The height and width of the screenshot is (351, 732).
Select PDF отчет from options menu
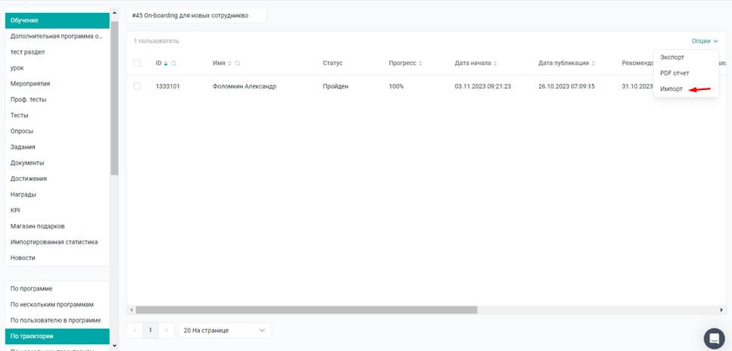(674, 73)
